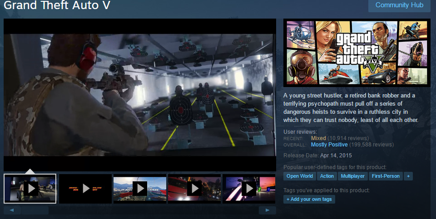The width and height of the screenshot is (436, 219).
Task: Select the First-Person tag
Action: pos(386,176)
